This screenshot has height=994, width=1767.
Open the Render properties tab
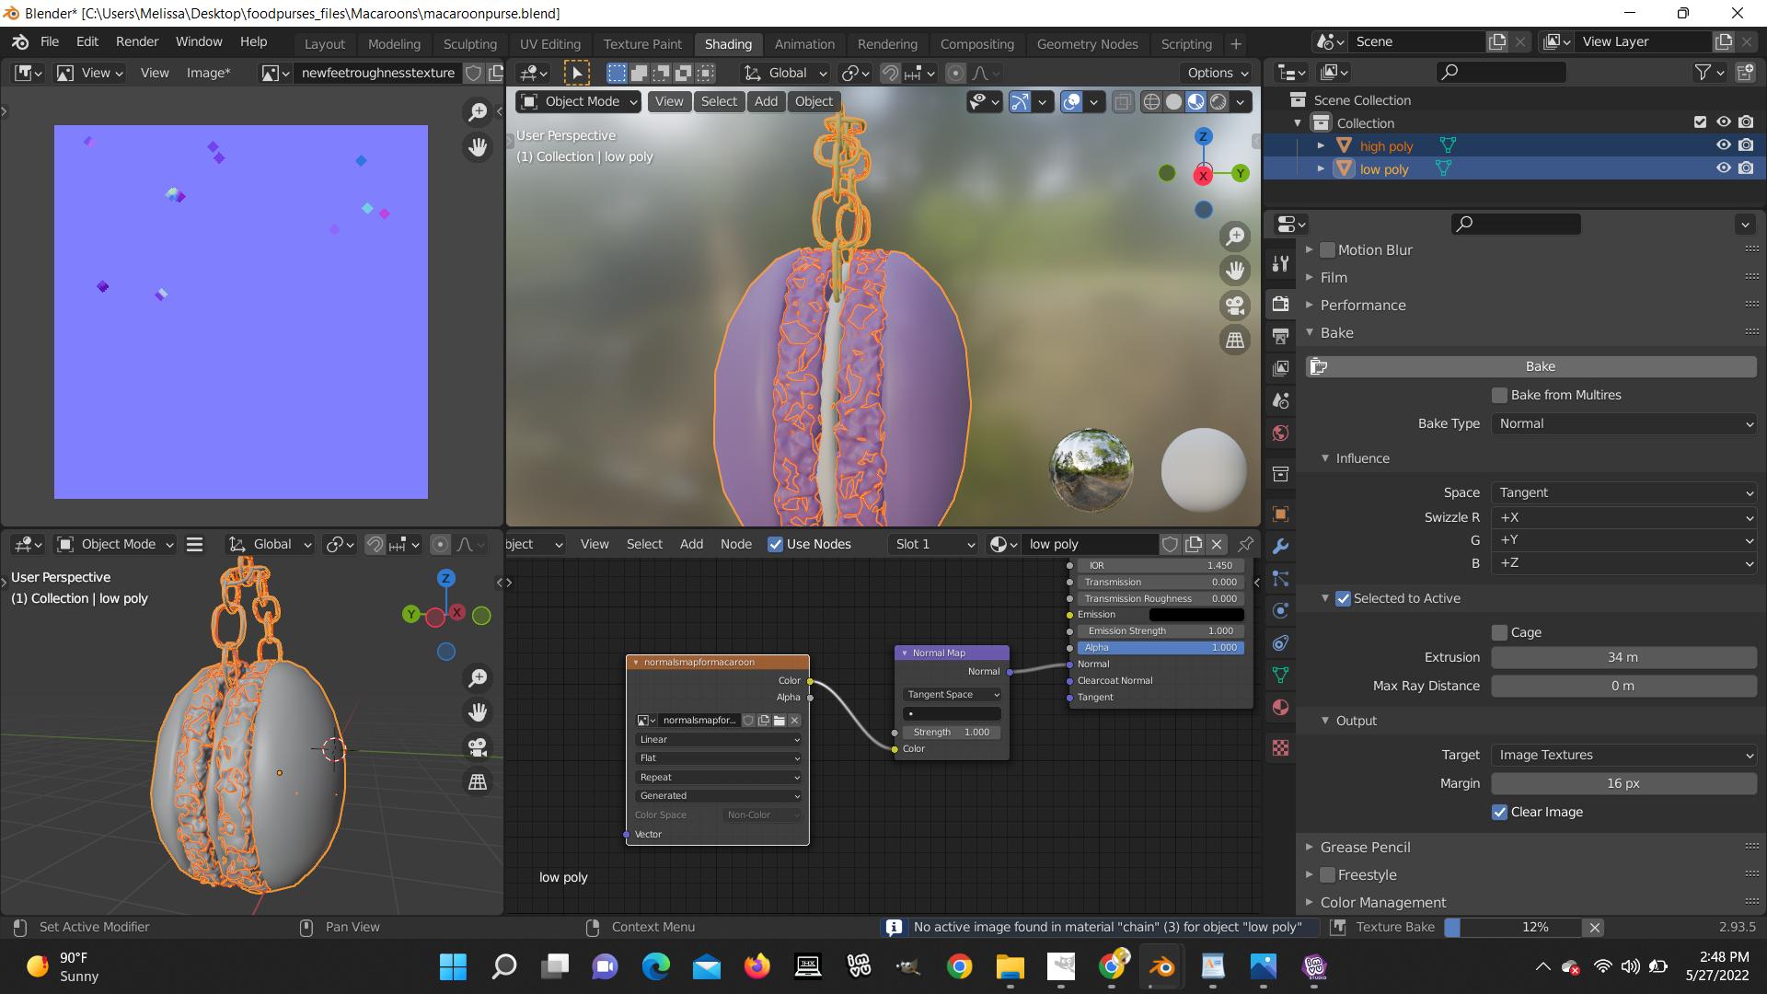tap(1280, 304)
